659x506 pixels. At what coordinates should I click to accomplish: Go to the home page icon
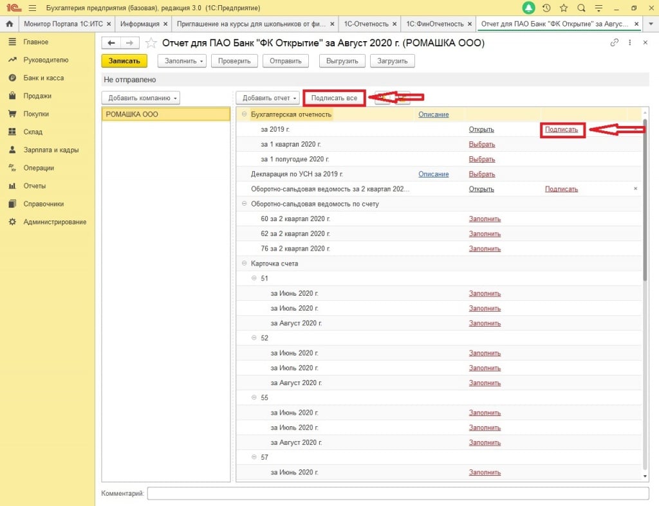pyautogui.click(x=10, y=24)
